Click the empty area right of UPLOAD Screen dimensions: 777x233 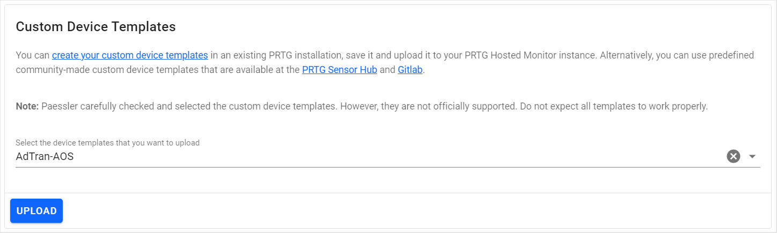tap(376, 211)
